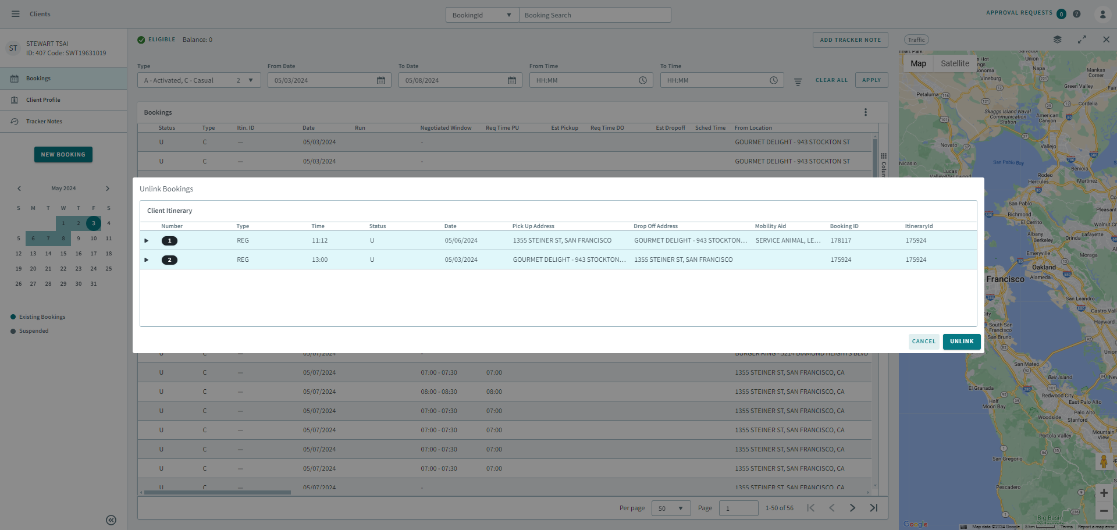
Task: Open the Per page count dropdown
Action: pos(671,508)
